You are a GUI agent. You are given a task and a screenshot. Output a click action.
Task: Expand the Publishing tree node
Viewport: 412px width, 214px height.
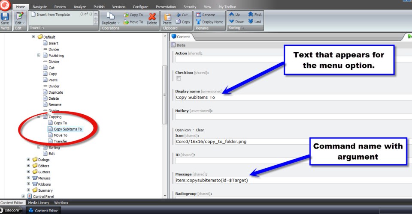point(39,55)
